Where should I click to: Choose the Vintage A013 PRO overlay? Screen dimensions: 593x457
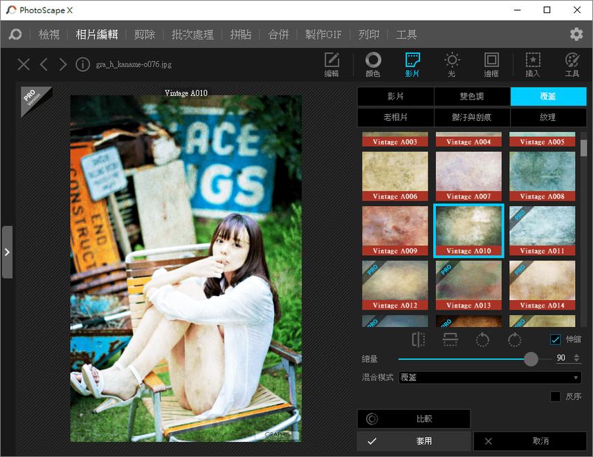coord(468,285)
